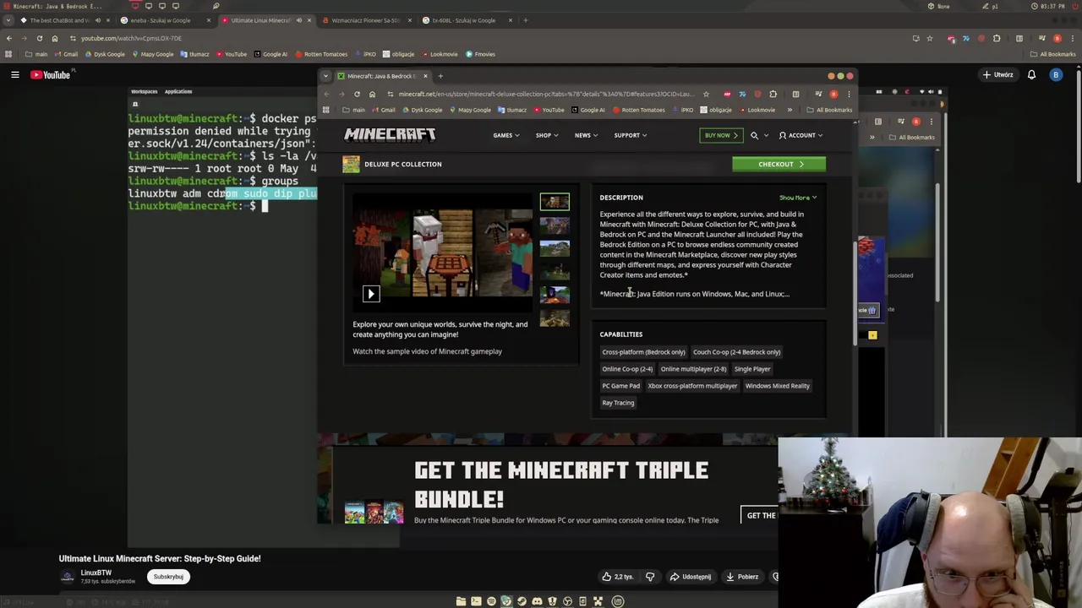
Task: Click the green CHECKOUT button
Action: coord(779,164)
